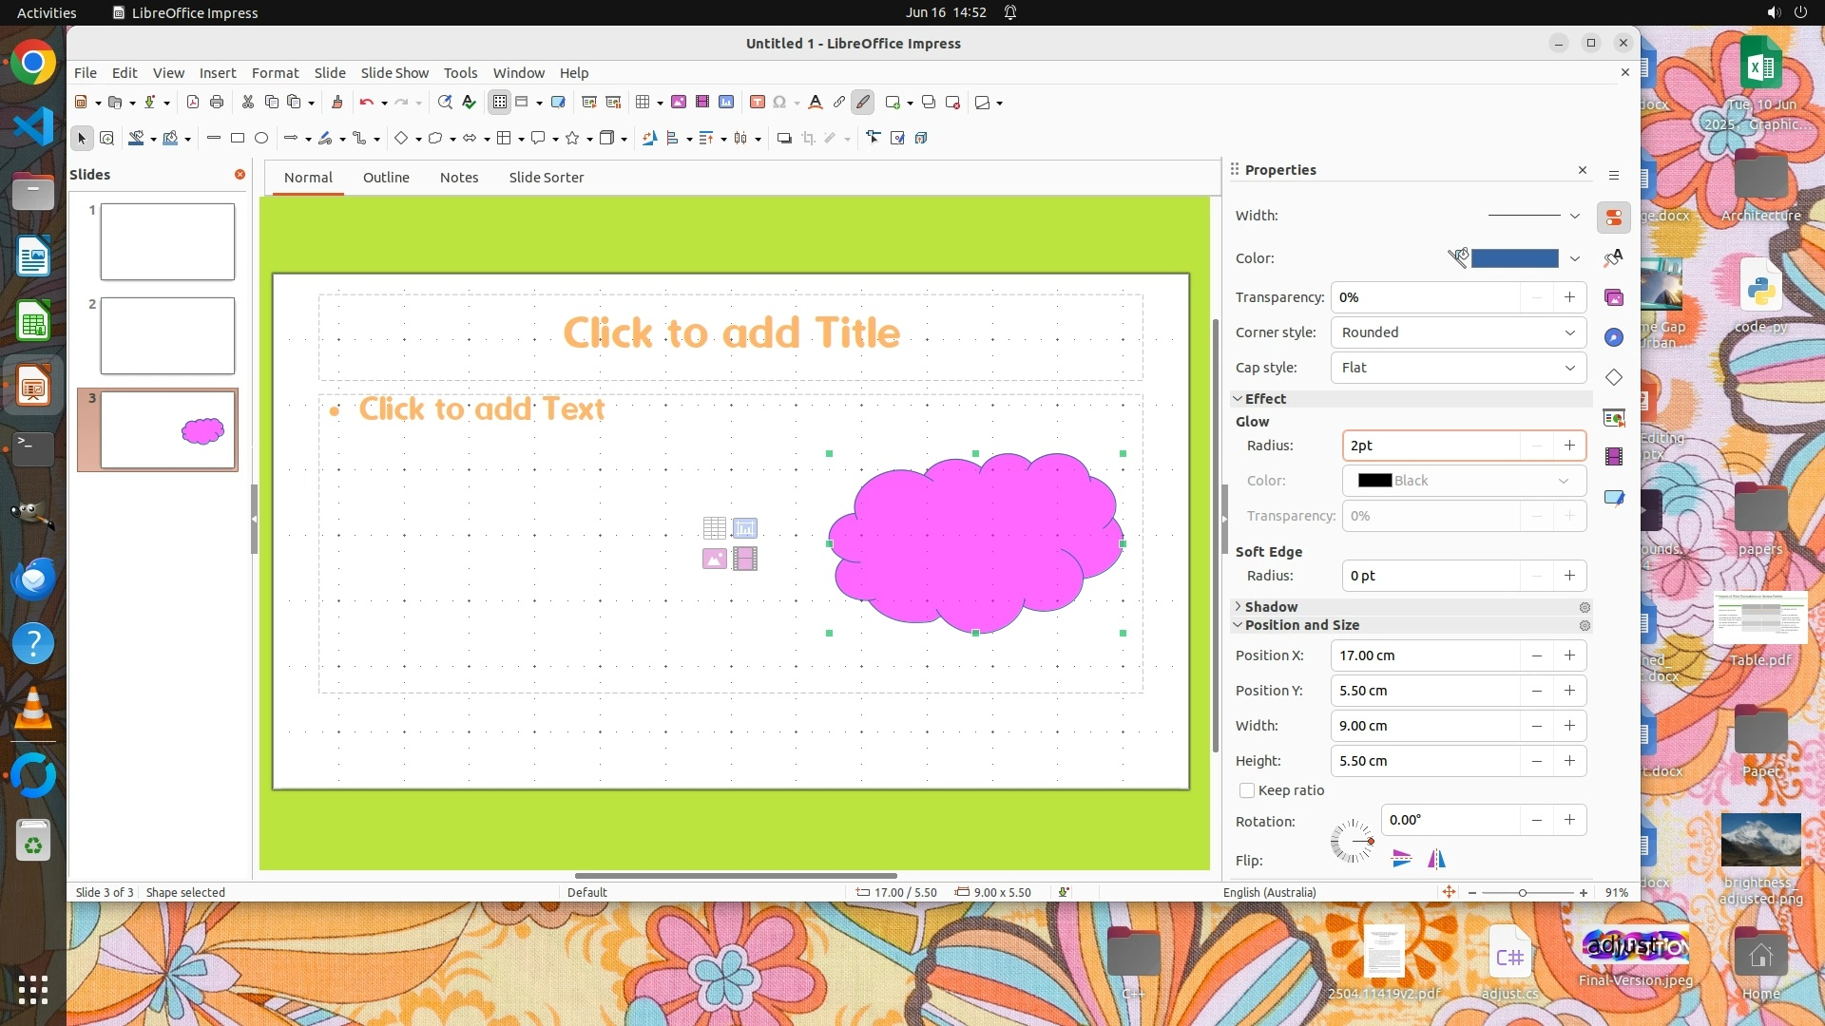Flip the shape horizontally icon
The height and width of the screenshot is (1026, 1825).
(1436, 860)
